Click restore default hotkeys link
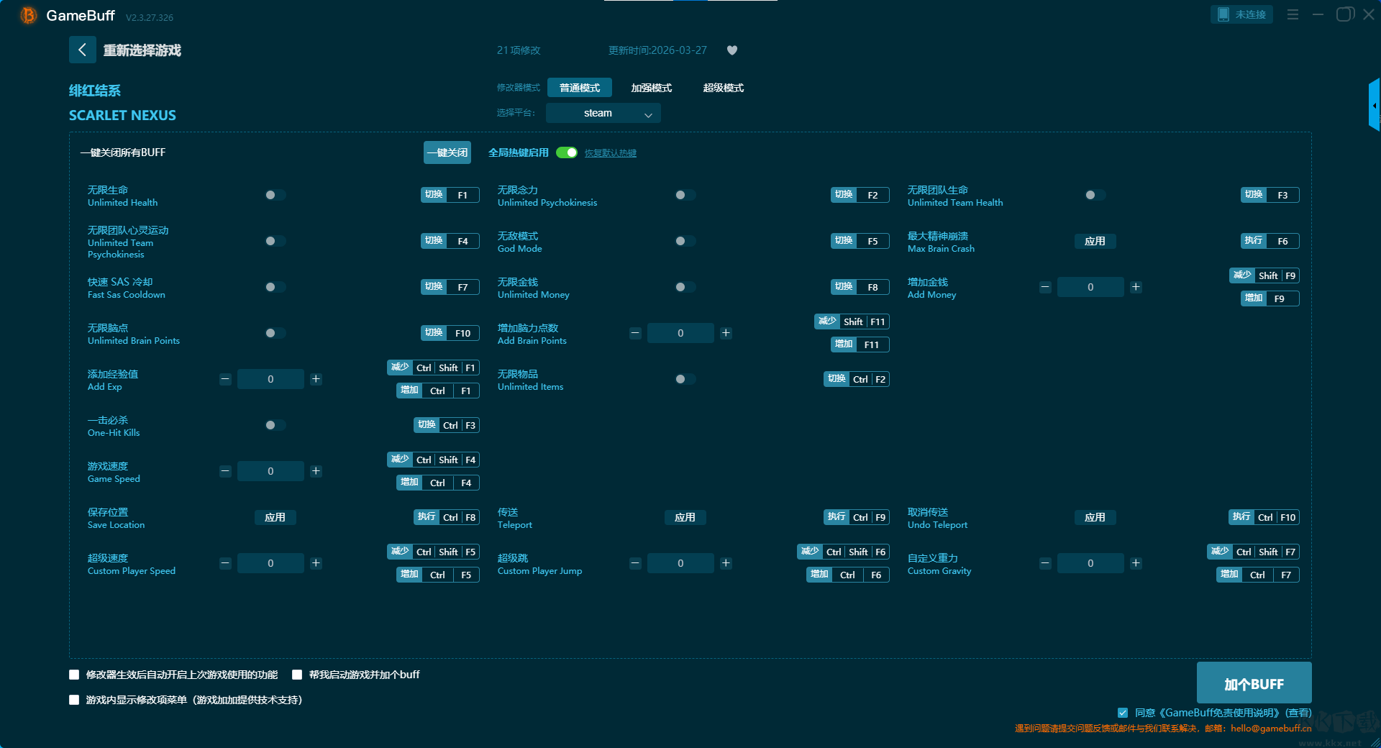Image resolution: width=1381 pixels, height=748 pixels. (x=610, y=153)
